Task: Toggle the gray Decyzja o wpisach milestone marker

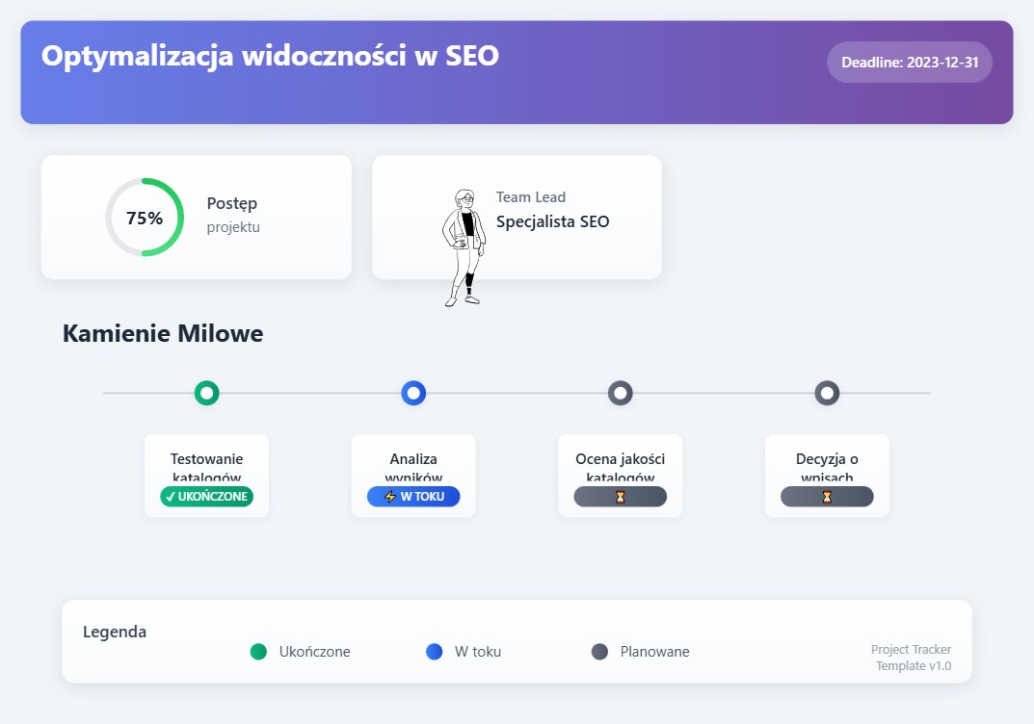Action: (x=826, y=393)
